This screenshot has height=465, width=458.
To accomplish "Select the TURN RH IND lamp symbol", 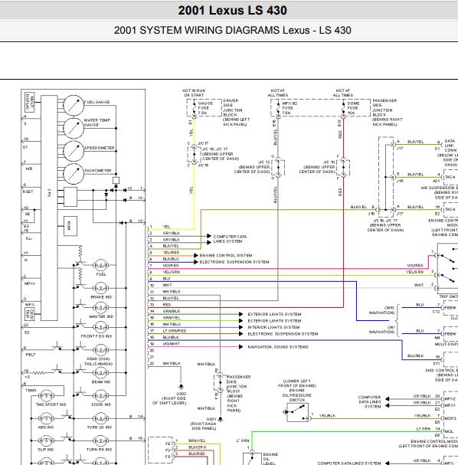I will (x=101, y=440).
